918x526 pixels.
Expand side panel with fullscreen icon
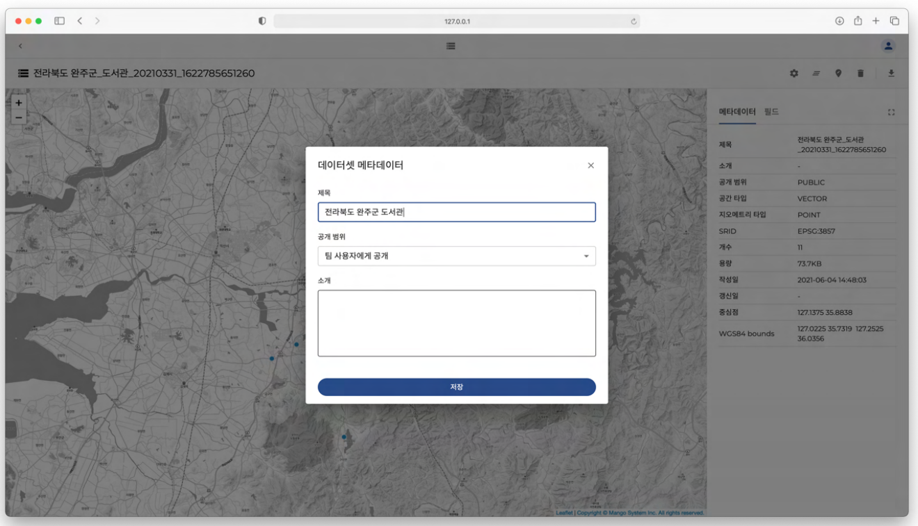[x=891, y=113]
